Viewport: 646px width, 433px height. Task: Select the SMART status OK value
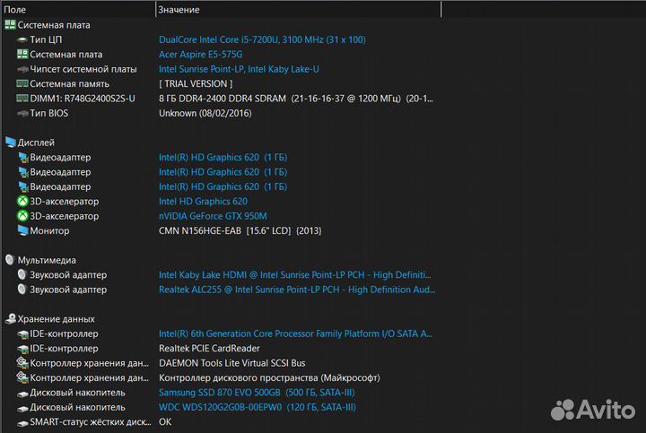tap(165, 422)
